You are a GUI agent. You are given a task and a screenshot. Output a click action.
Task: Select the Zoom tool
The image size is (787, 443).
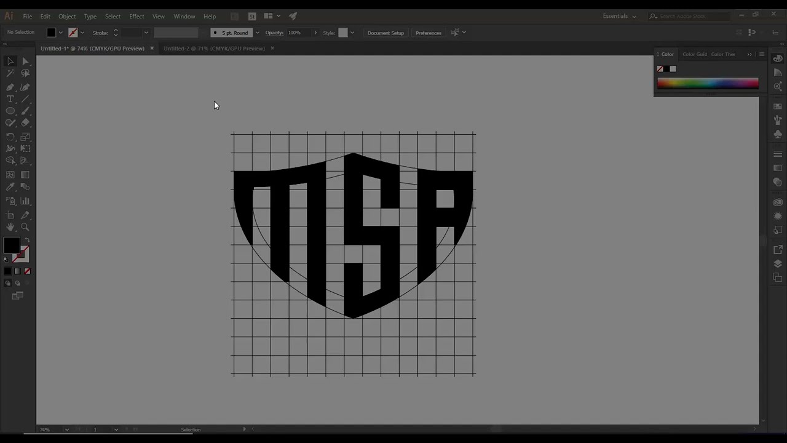(25, 227)
